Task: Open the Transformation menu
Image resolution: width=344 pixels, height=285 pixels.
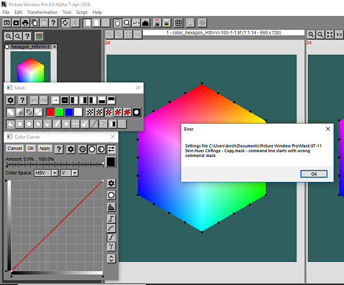Action: point(42,12)
